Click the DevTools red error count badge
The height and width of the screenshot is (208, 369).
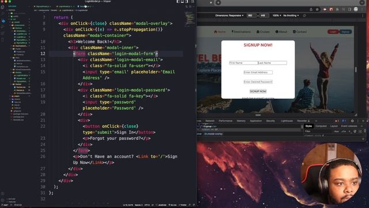click(337, 121)
